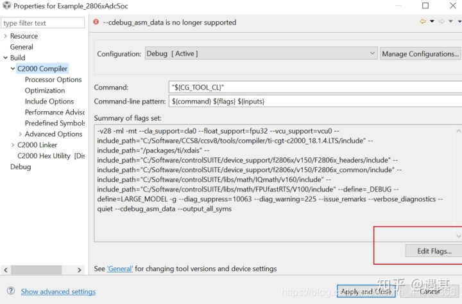Open the view menu dropdown at top right

pos(459,21)
